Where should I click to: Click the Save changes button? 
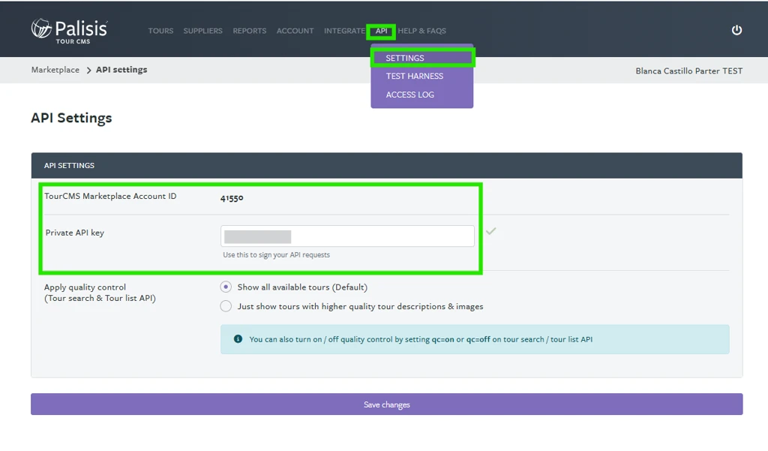pyautogui.click(x=386, y=404)
